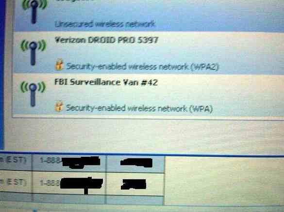Click the redacted cell right of the second phone number
Viewport: 284px width, 212px height.
(x=135, y=184)
